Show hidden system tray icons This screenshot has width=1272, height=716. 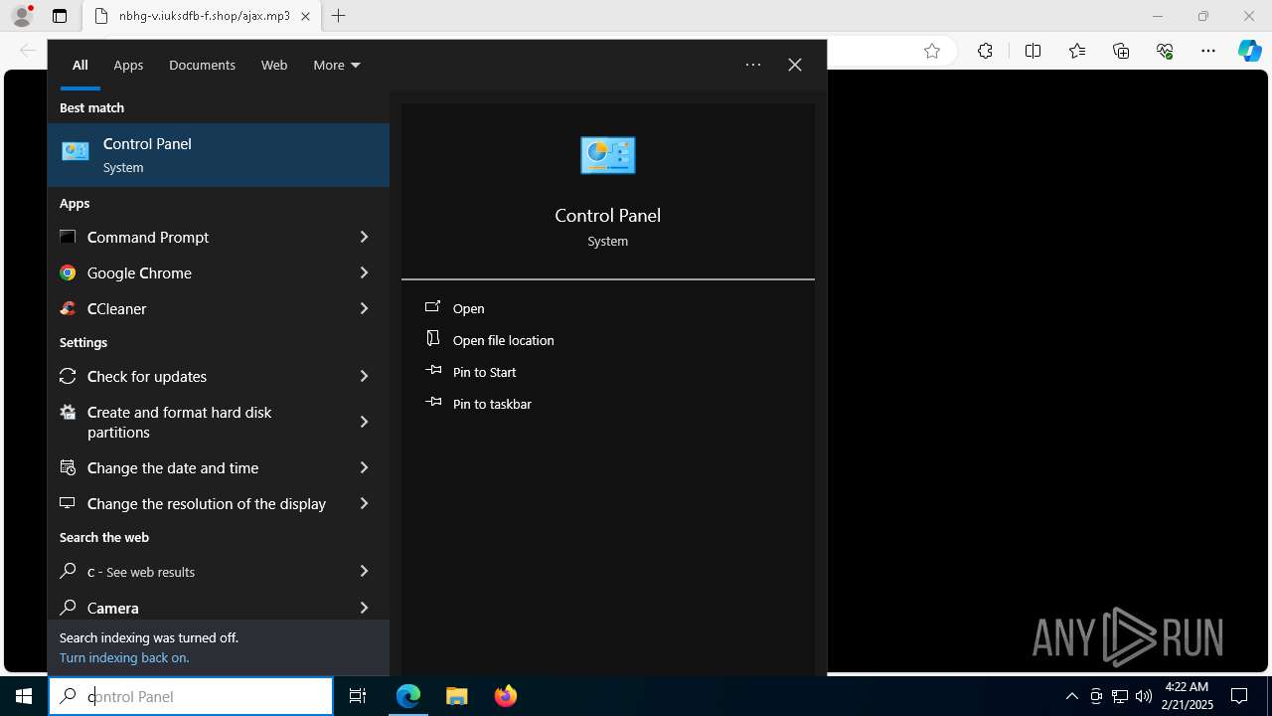pos(1071,696)
